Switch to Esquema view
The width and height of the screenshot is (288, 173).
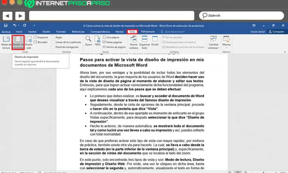[41, 37]
